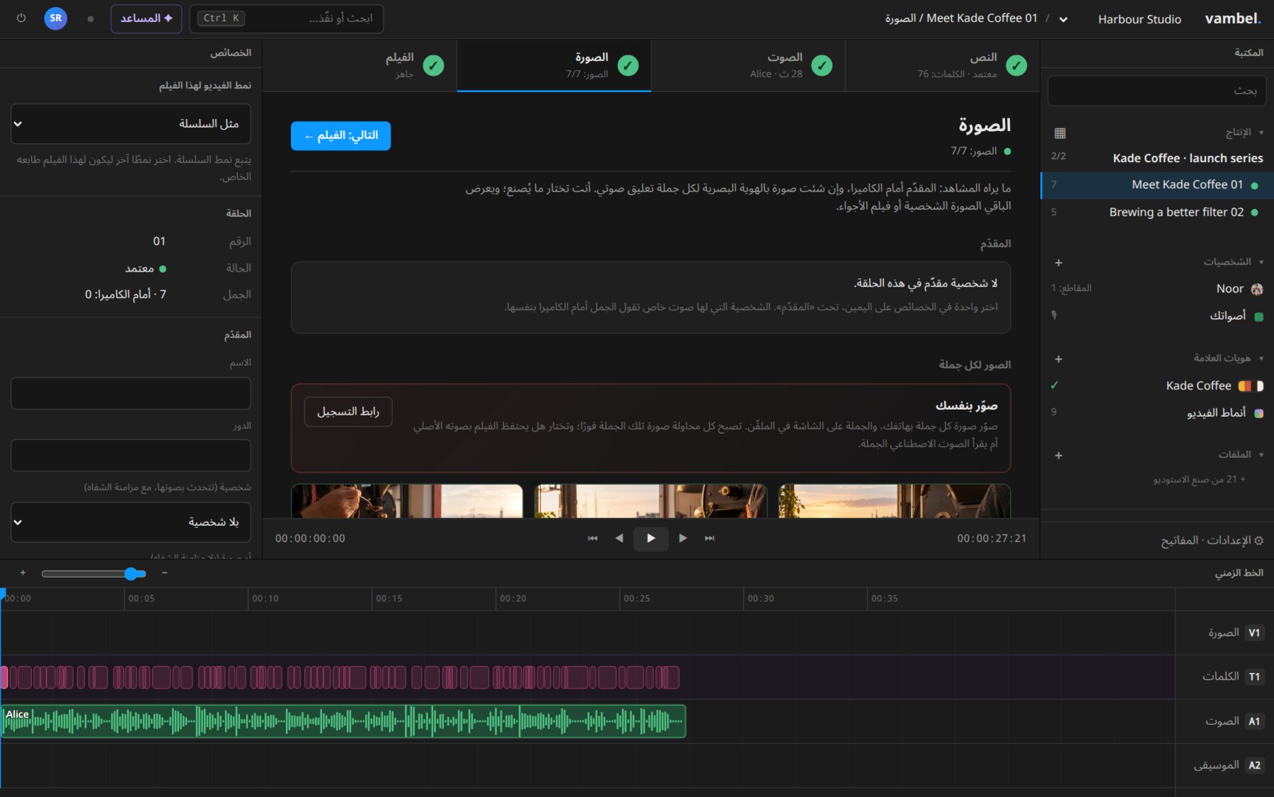Click the Ctrl K search field
This screenshot has height=797, width=1274.
pyautogui.click(x=287, y=18)
